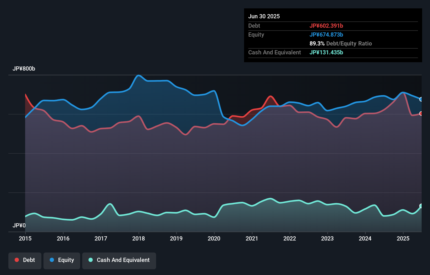Click the 2025 year label
This screenshot has height=275, width=430.
(403, 238)
